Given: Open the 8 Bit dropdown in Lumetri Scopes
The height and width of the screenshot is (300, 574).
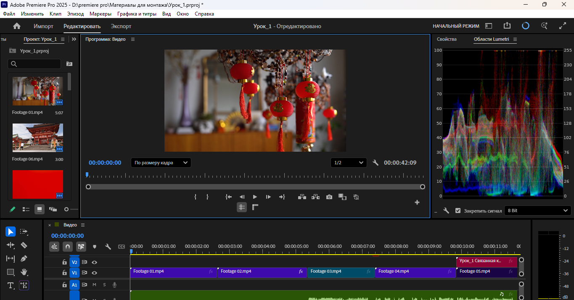Looking at the screenshot, I should [538, 211].
